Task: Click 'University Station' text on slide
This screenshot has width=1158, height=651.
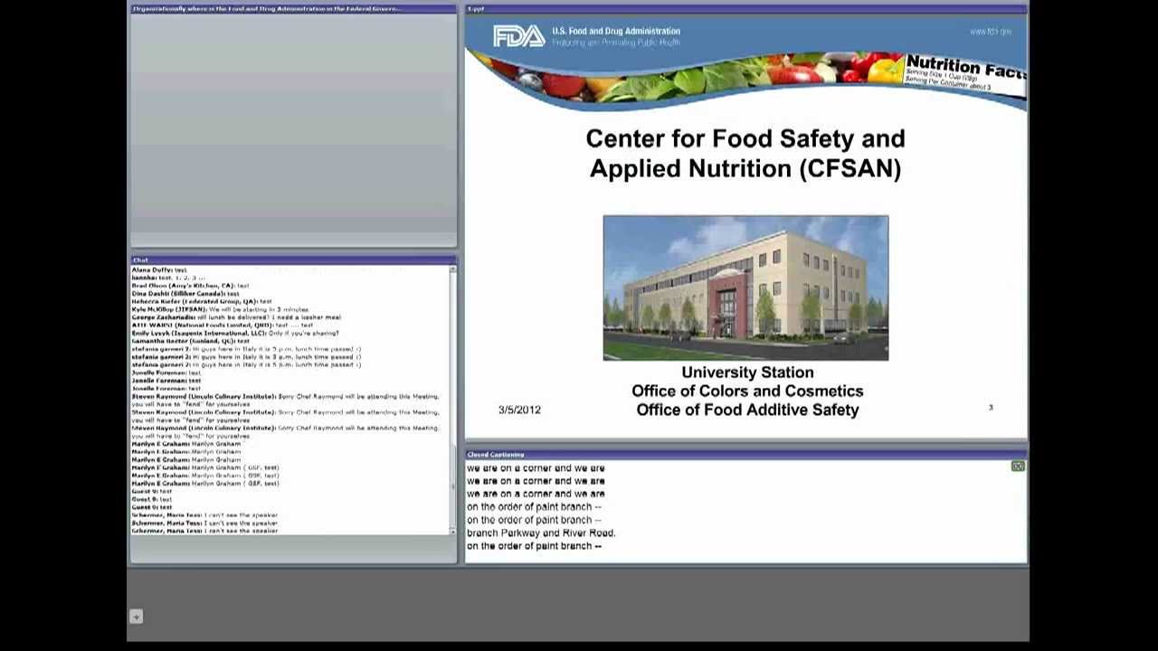Action: 747,373
